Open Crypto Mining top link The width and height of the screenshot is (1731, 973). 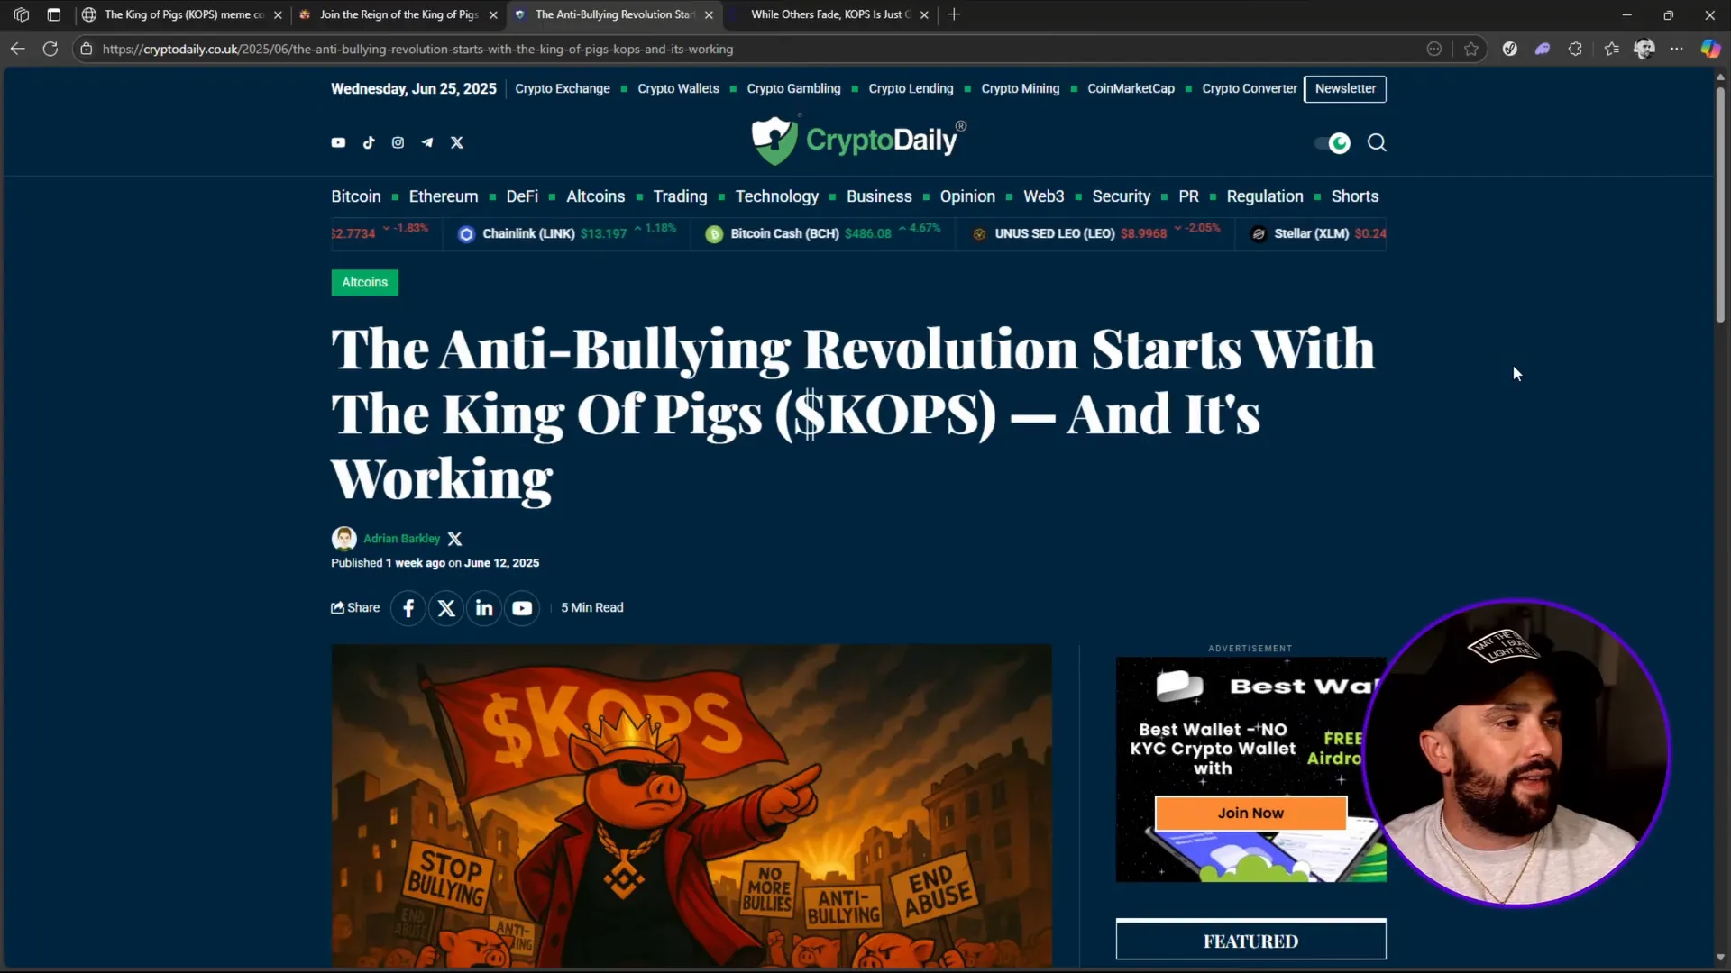[x=1021, y=88]
